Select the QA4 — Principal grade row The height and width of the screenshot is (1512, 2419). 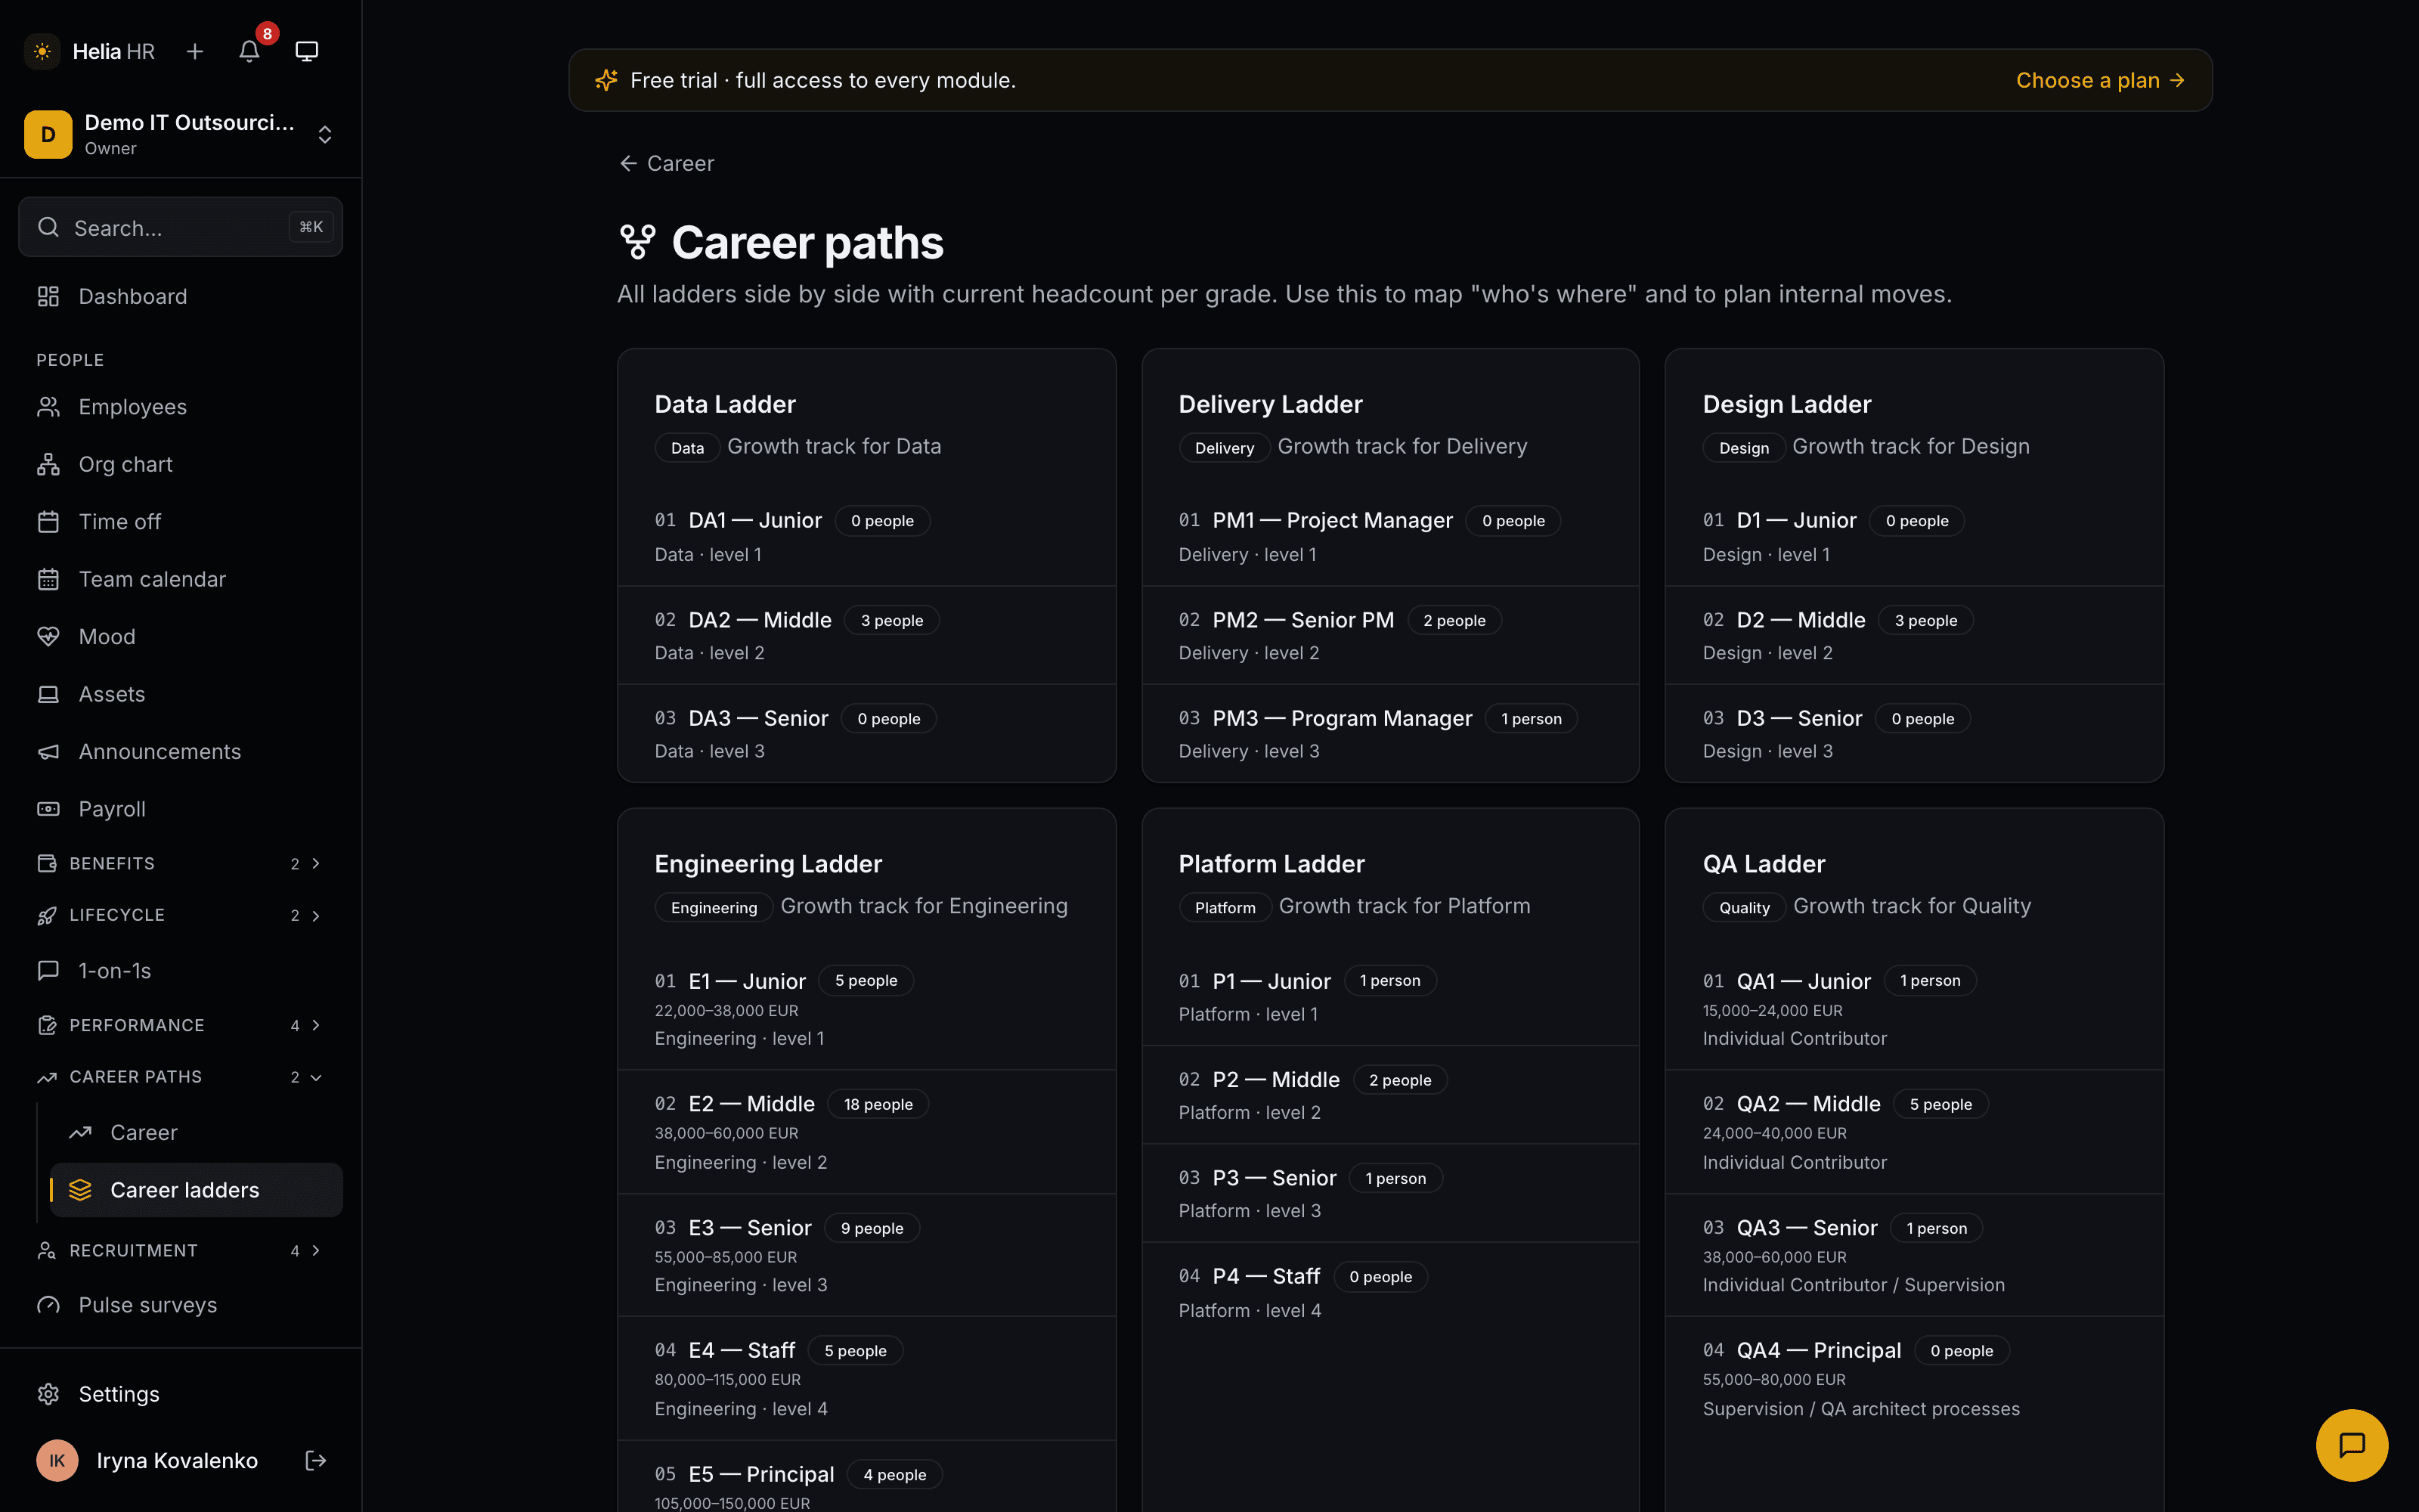point(1914,1378)
